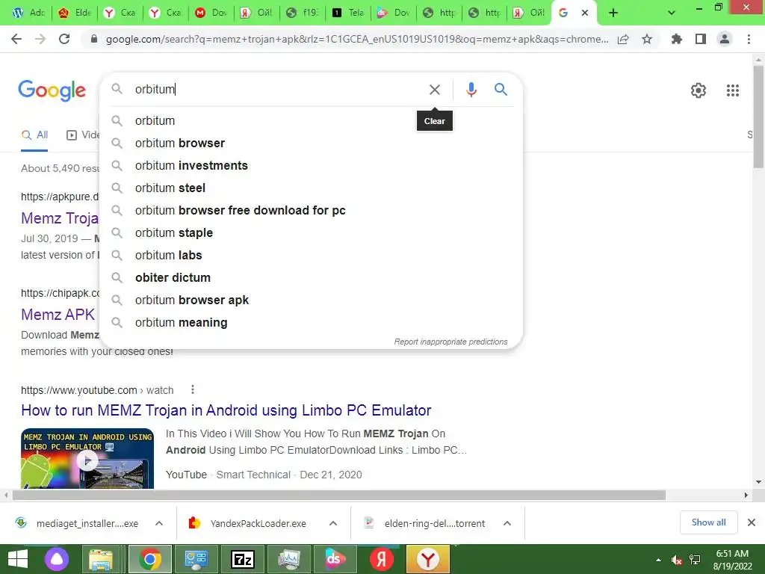Select suggestion 'orbitum staple'
765x574 pixels.
tap(312, 233)
